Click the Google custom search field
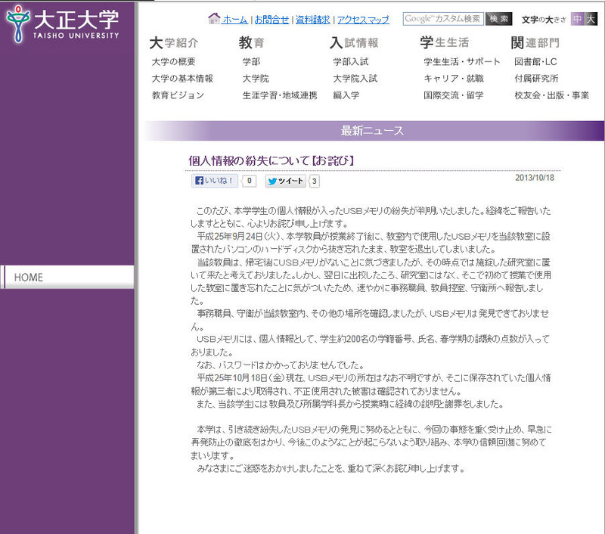The width and height of the screenshot is (605, 534). 442,19
